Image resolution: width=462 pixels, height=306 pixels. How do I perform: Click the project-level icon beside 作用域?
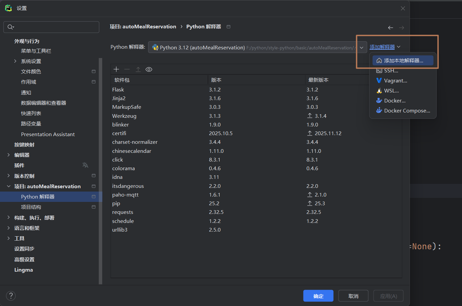[x=93, y=82]
